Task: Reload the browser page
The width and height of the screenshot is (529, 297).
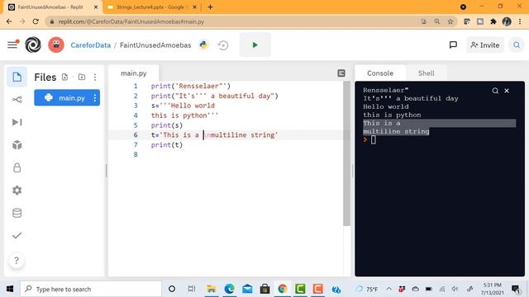Action: [x=36, y=21]
